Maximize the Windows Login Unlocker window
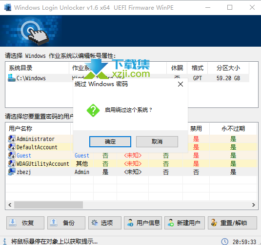The width and height of the screenshot is (261, 245). click(230, 7)
